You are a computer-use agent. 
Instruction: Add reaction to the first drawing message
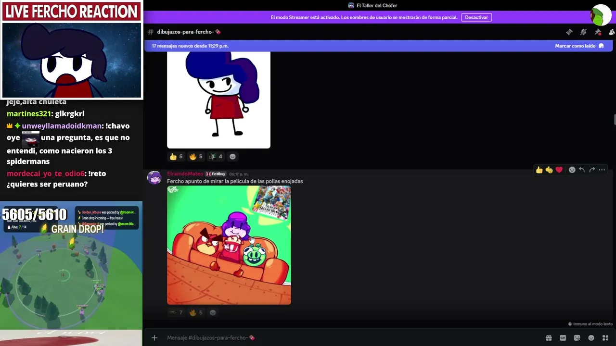(x=232, y=157)
